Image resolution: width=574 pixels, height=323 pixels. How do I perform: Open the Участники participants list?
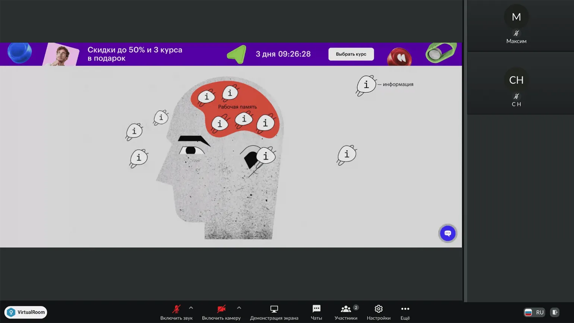pyautogui.click(x=346, y=313)
